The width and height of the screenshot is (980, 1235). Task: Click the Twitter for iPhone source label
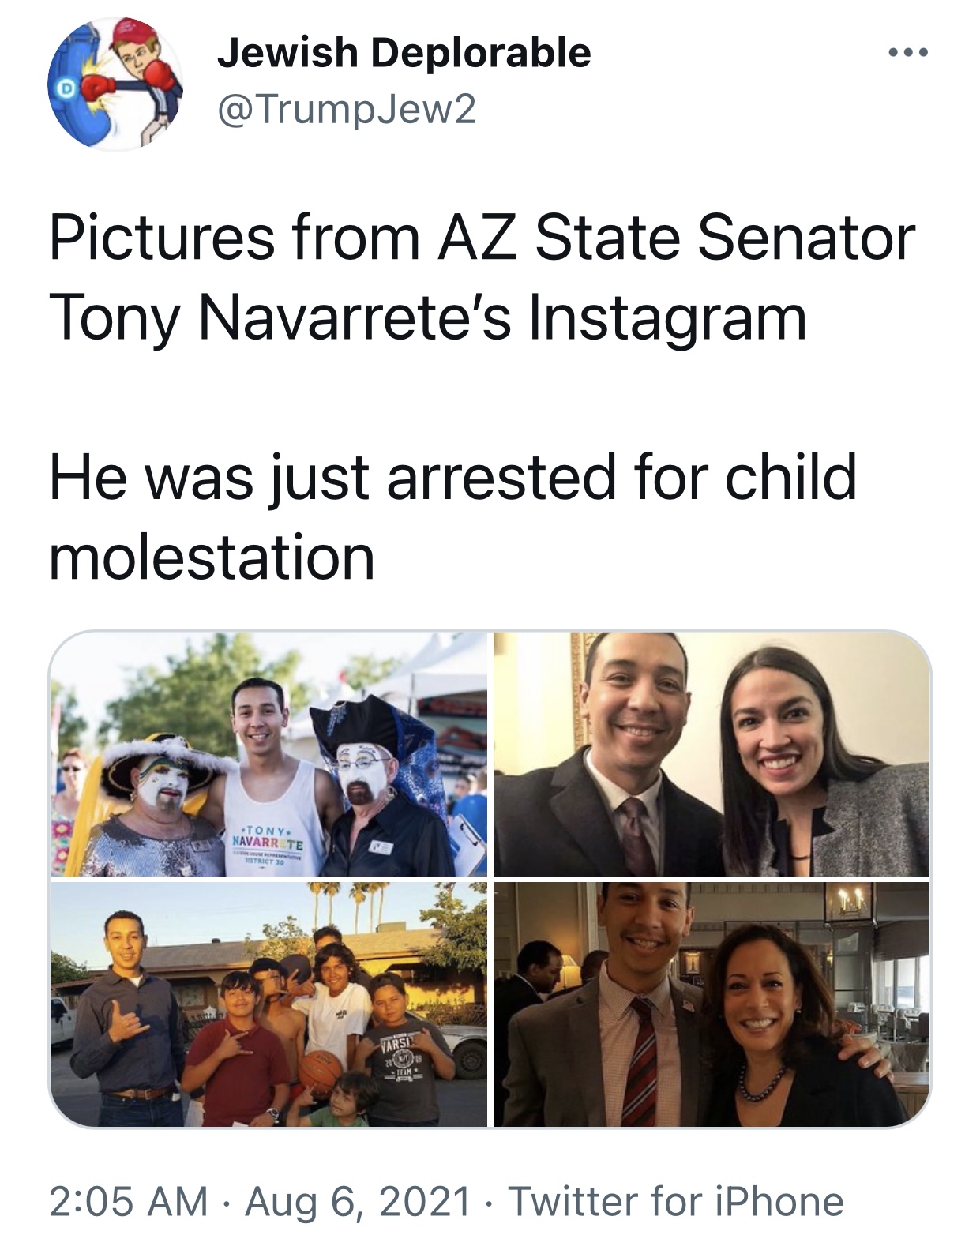pyautogui.click(x=675, y=1202)
